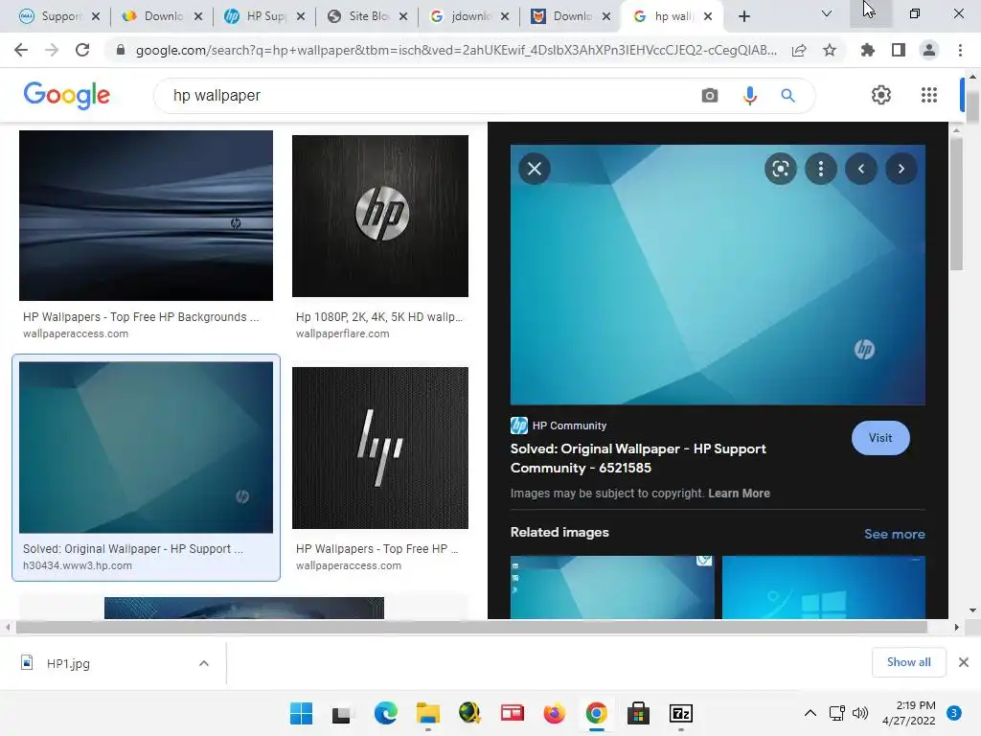
Task: Show next image in preview
Action: (x=901, y=169)
